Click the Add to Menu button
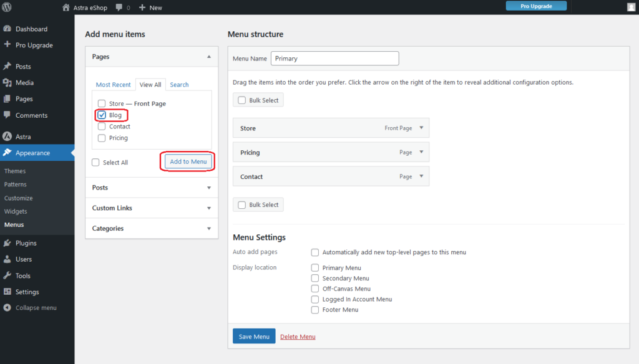This screenshot has width=639, height=364. coord(188,161)
